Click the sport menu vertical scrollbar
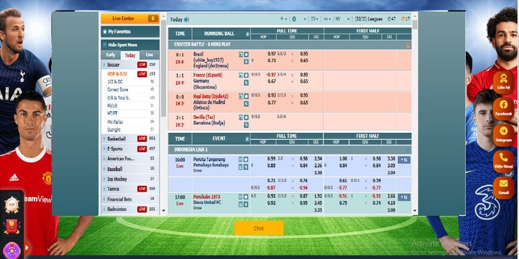Screen dimensions: 519x259 163,68
